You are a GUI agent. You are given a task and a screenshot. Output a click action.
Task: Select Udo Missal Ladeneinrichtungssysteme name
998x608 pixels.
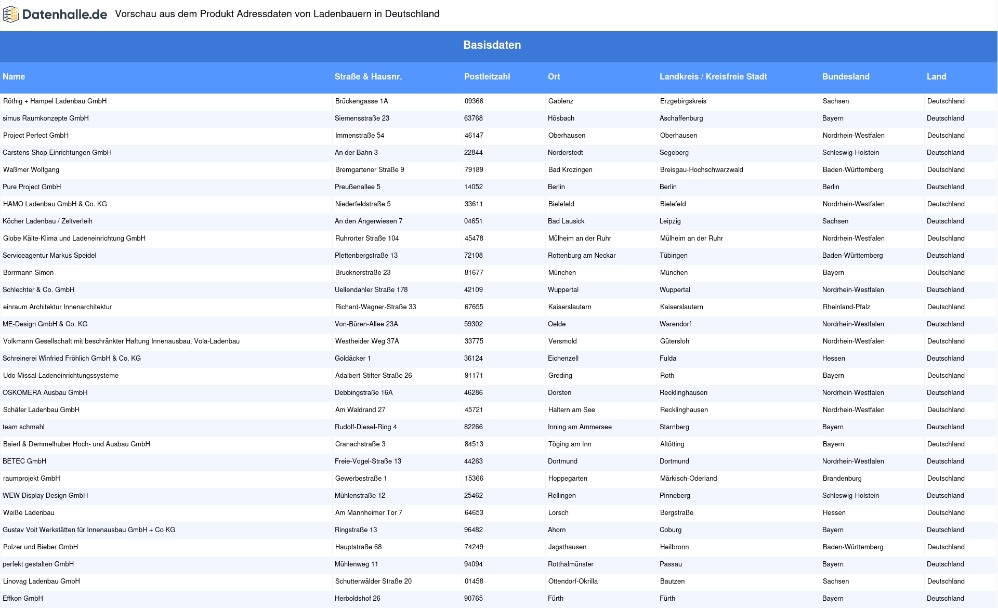pyautogui.click(x=61, y=375)
